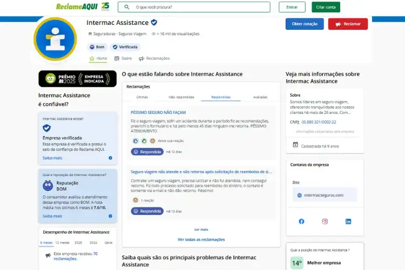This screenshot has width=405, height=270.
Task: Open the intermacseguros.com site link
Action: (323, 195)
